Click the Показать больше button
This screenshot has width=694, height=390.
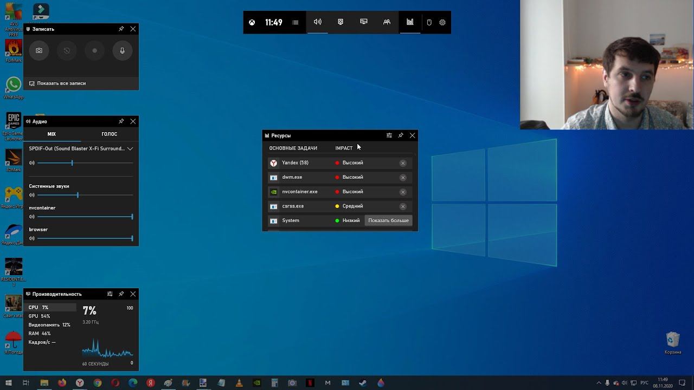pyautogui.click(x=388, y=220)
